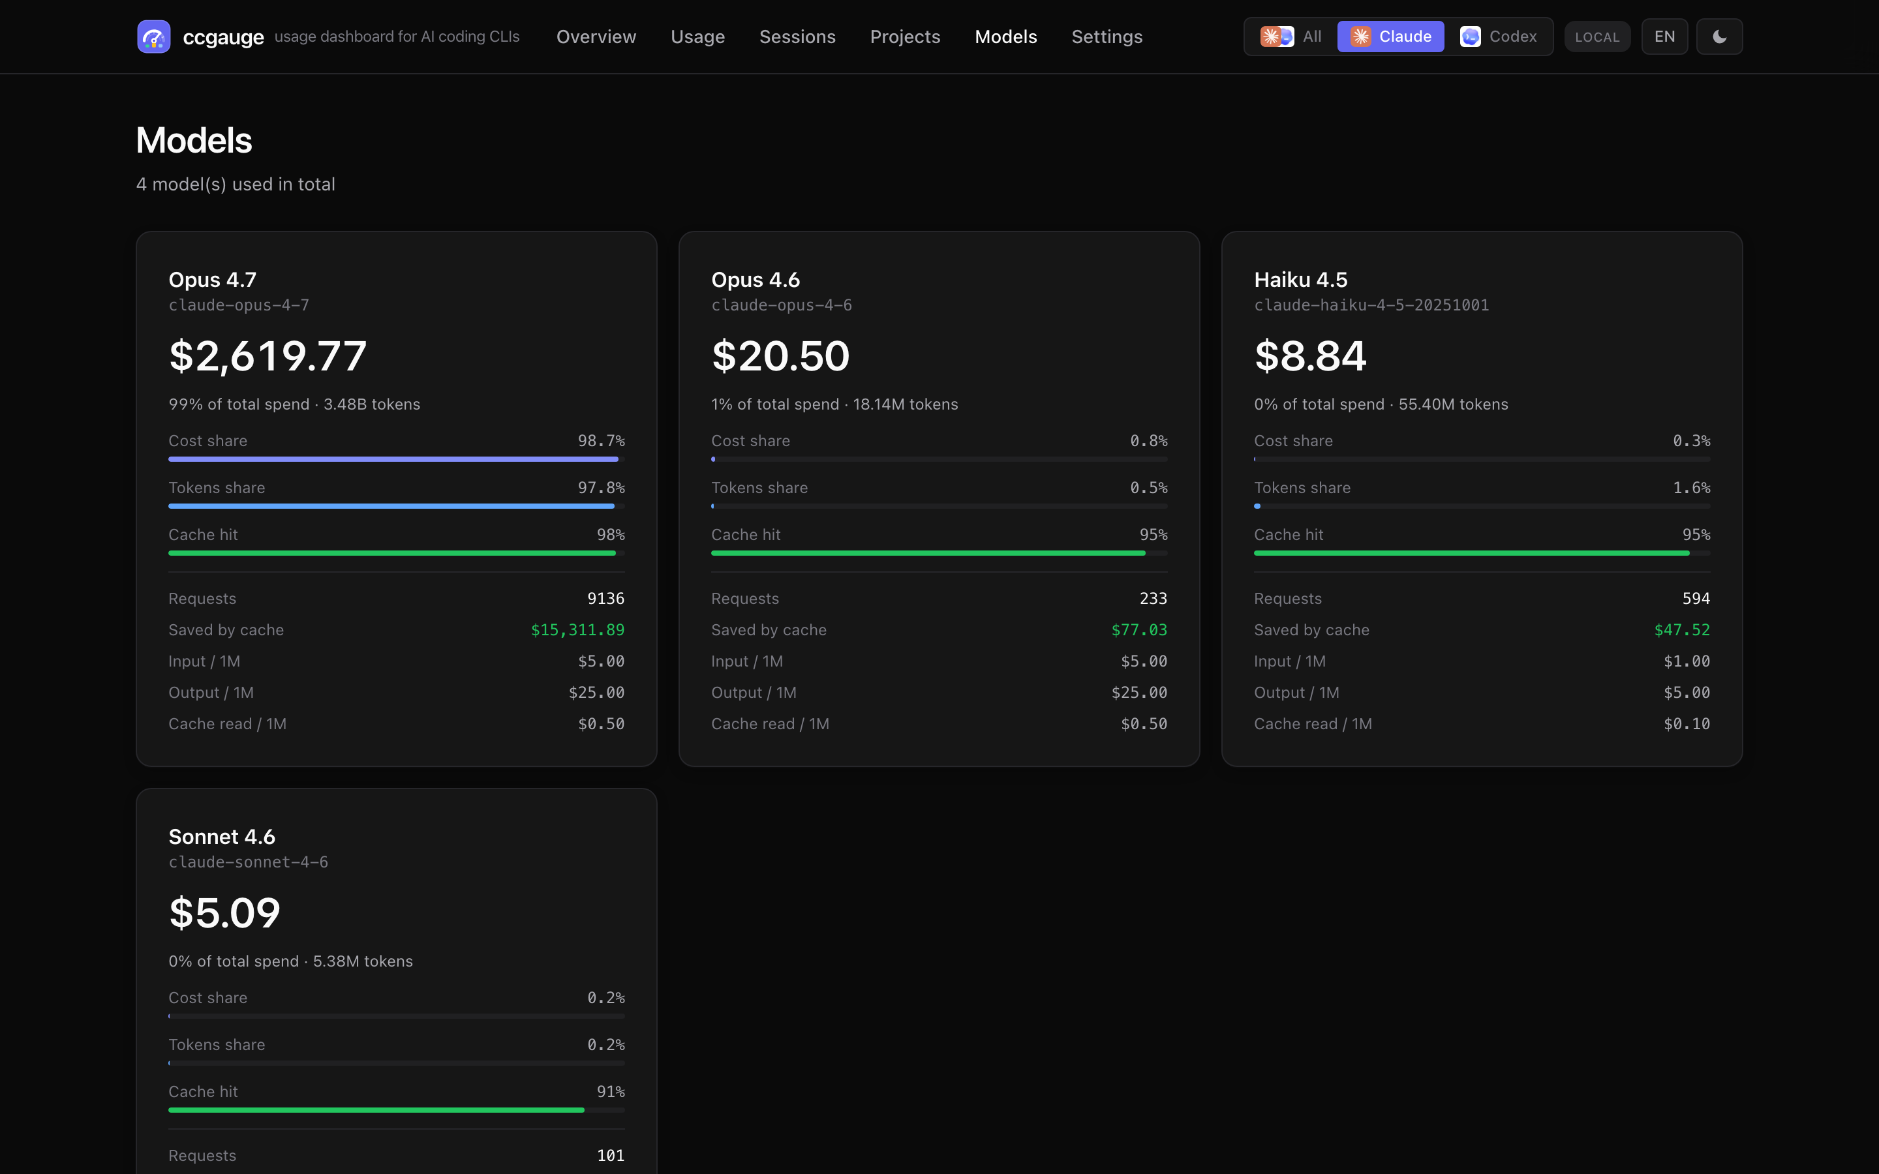Click Haiku 4.5 cache hit bar
The width and height of the screenshot is (1879, 1174).
coord(1482,553)
